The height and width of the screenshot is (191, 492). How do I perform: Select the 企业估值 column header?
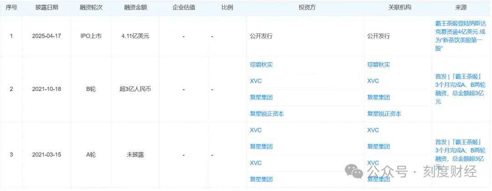pos(184,8)
